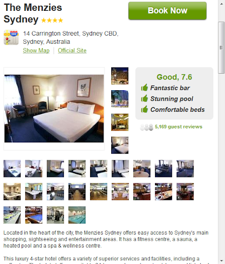
Task: Click the scrollbar down arrow
Action: 221,261
